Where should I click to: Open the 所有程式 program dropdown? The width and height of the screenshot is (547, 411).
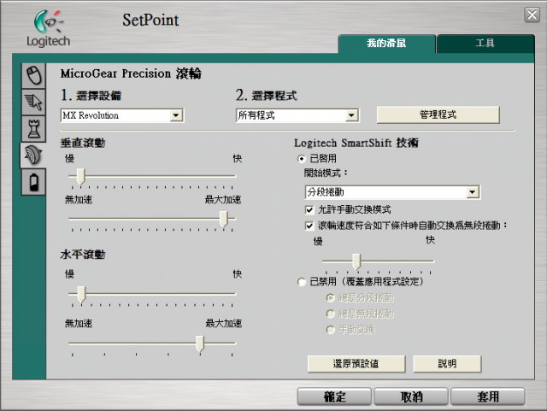coord(297,115)
